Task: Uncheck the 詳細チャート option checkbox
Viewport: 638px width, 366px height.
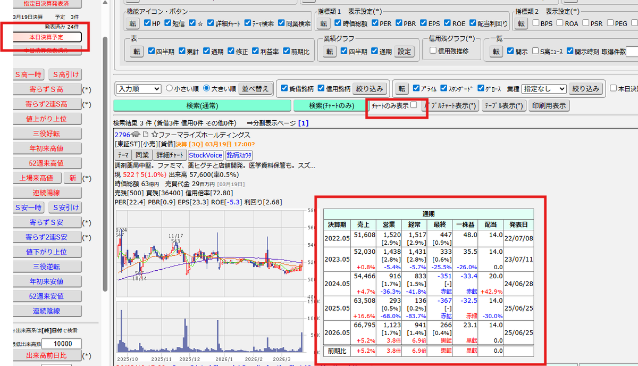Action: click(212, 23)
